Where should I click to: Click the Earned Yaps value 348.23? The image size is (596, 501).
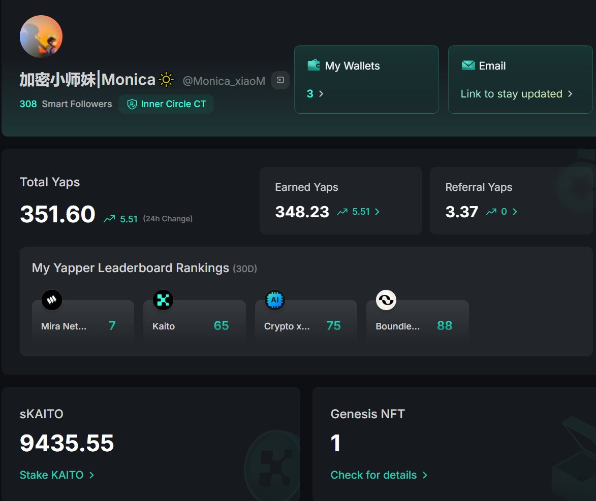(x=302, y=212)
